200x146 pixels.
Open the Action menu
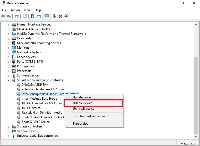(x=15, y=10)
